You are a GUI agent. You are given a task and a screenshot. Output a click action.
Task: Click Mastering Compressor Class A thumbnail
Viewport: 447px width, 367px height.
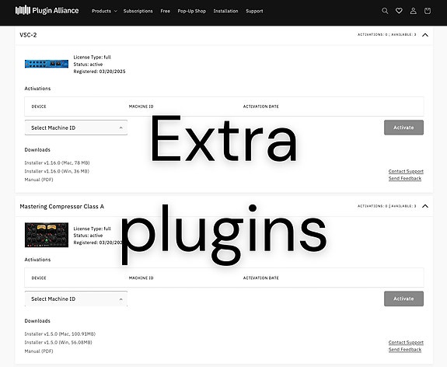tap(47, 235)
